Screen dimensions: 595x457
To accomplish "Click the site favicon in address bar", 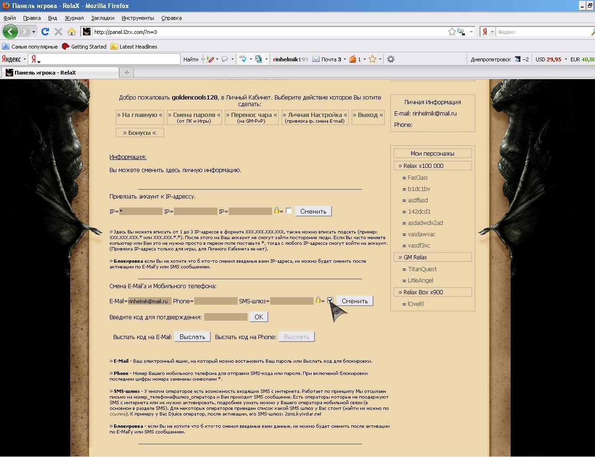I will [87, 32].
